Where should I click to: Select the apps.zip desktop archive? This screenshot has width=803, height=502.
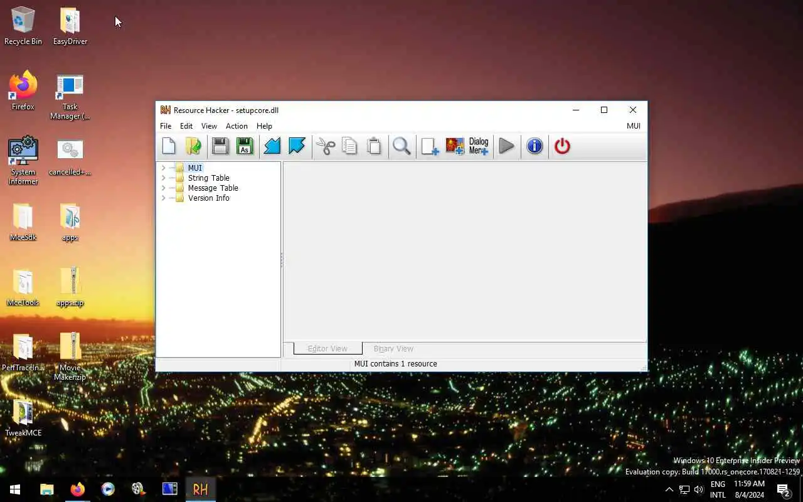click(x=70, y=287)
